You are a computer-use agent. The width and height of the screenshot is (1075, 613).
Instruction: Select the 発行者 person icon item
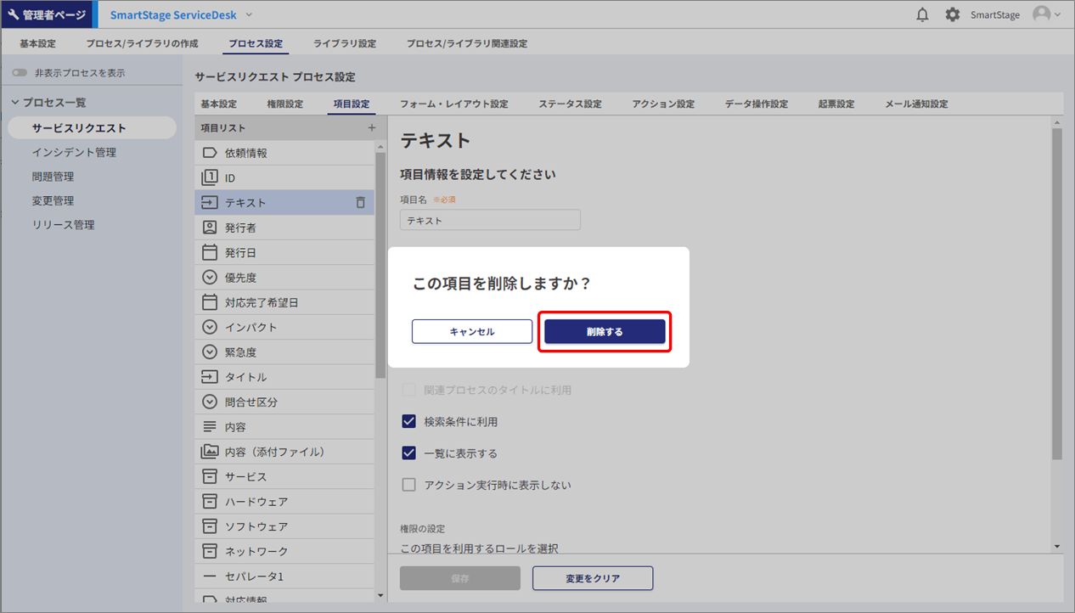[210, 228]
